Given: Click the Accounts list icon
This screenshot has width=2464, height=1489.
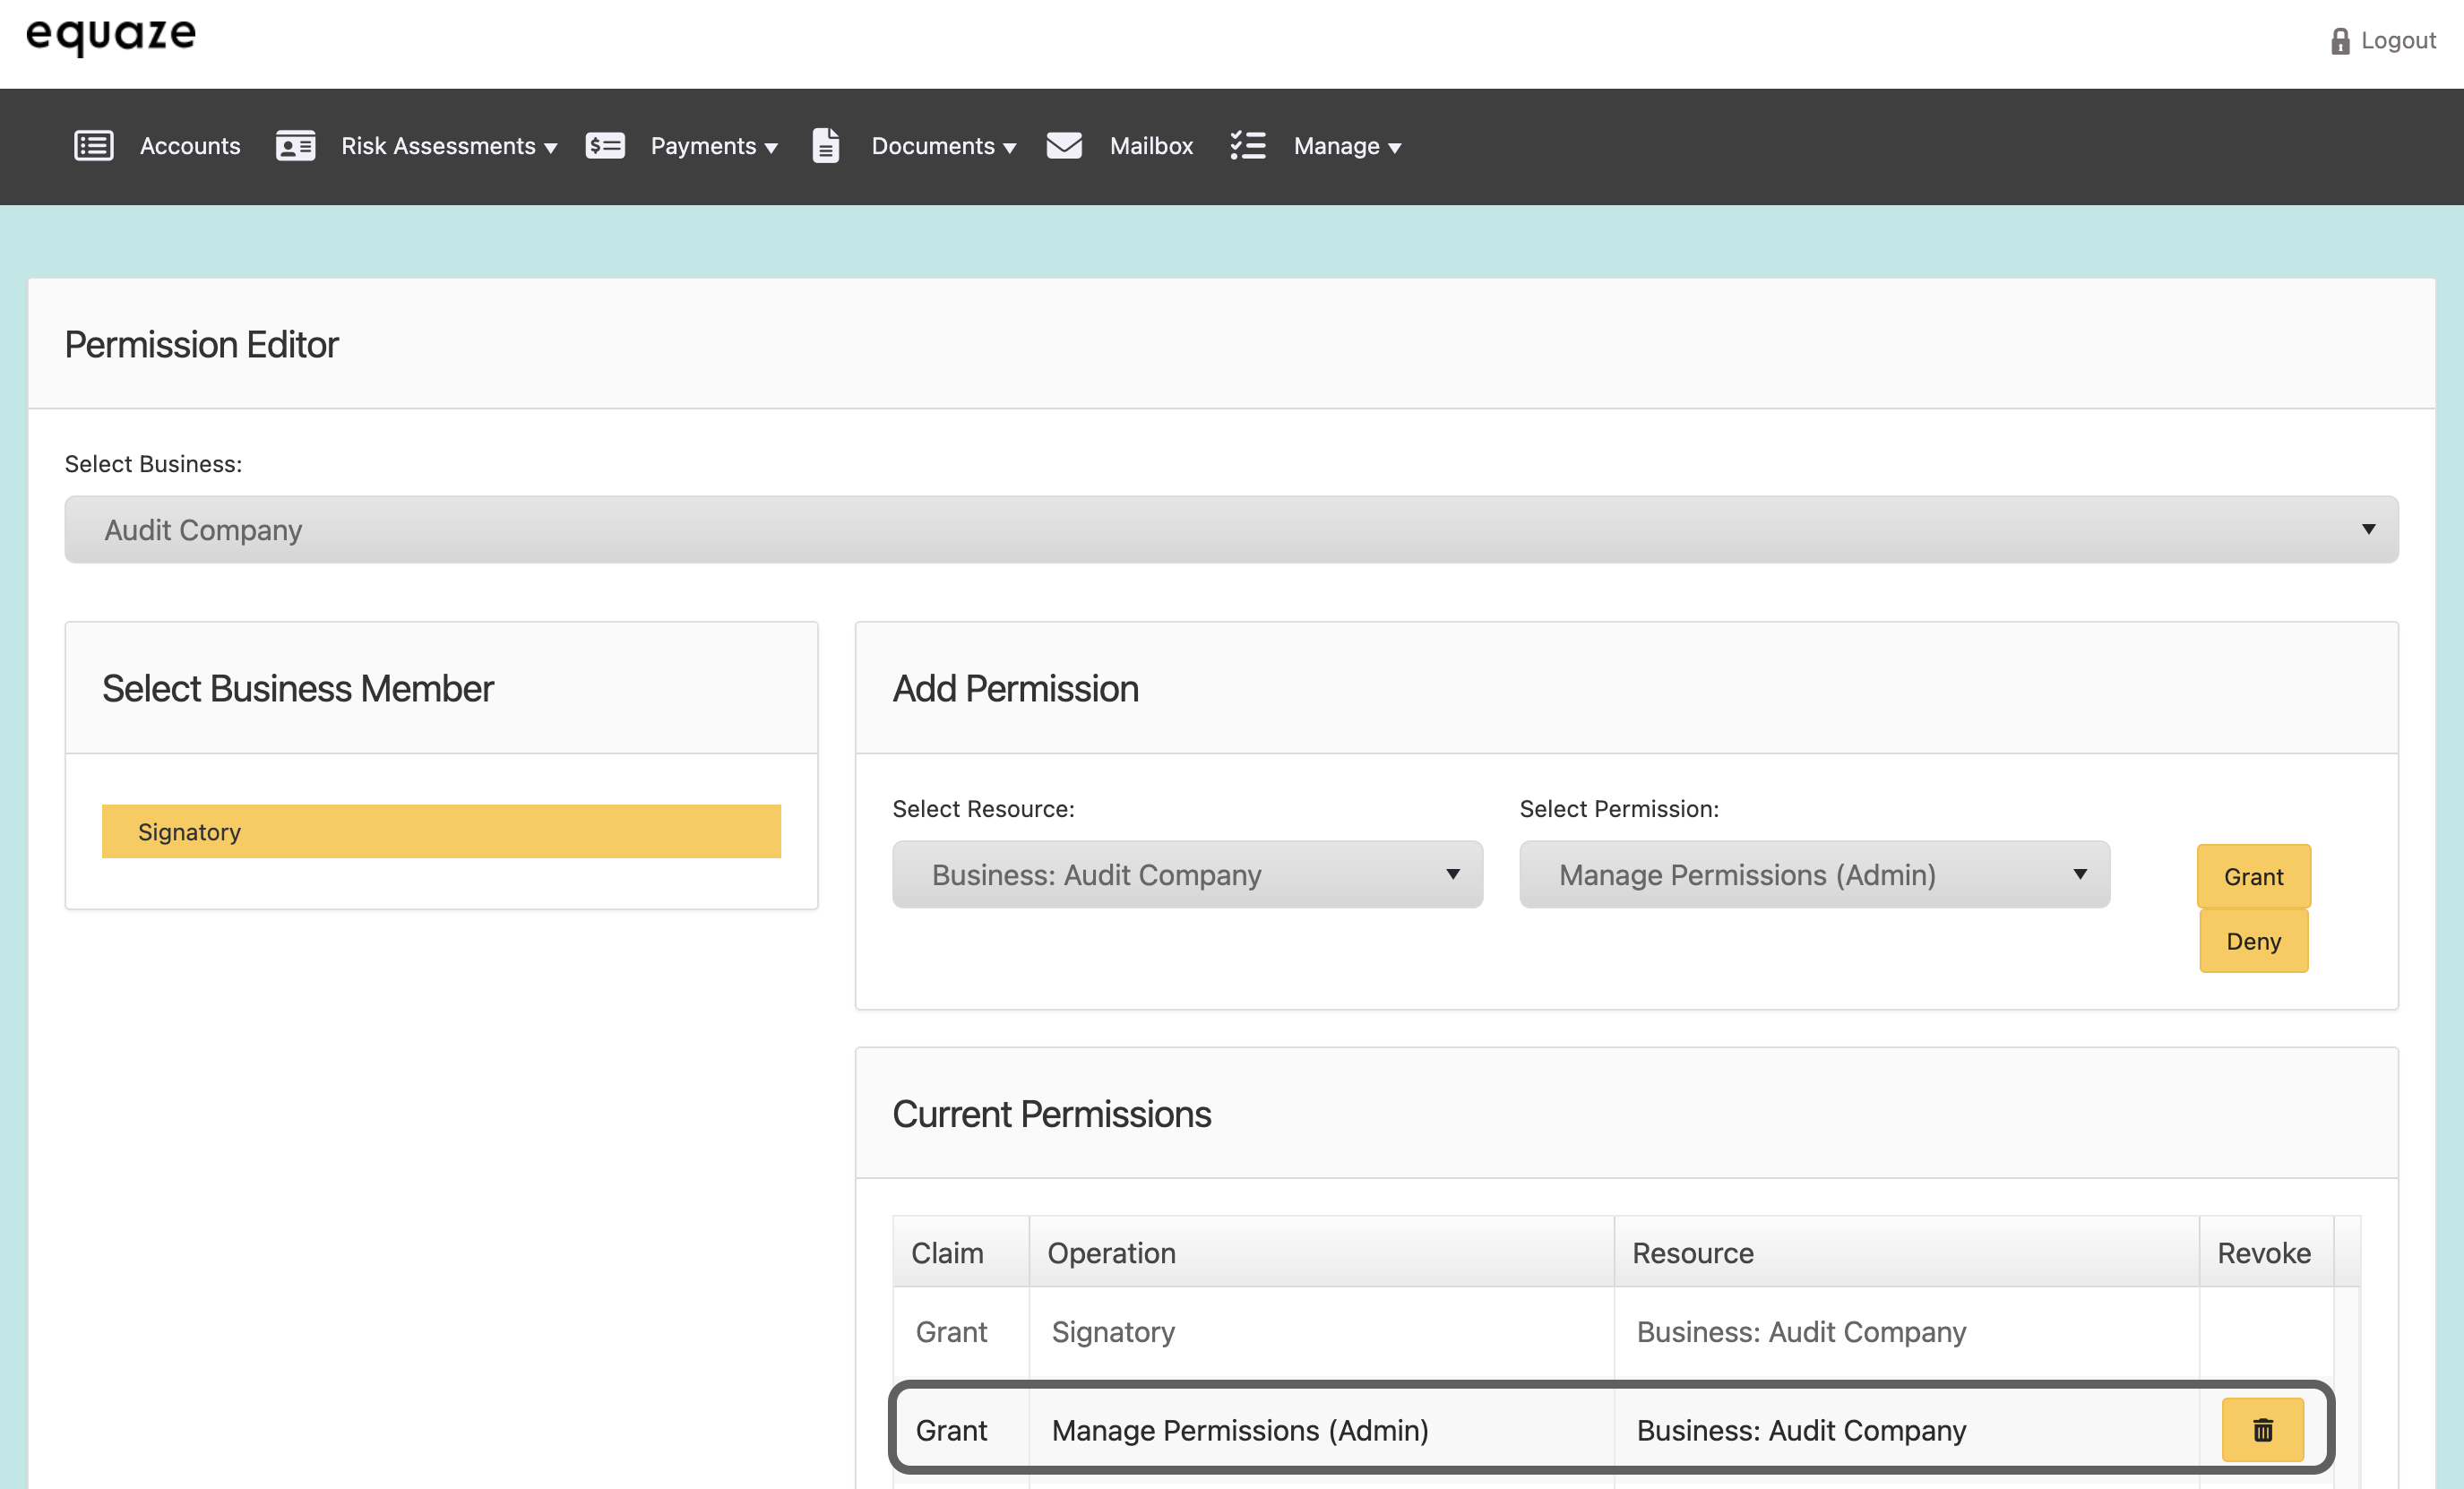Looking at the screenshot, I should 94,146.
